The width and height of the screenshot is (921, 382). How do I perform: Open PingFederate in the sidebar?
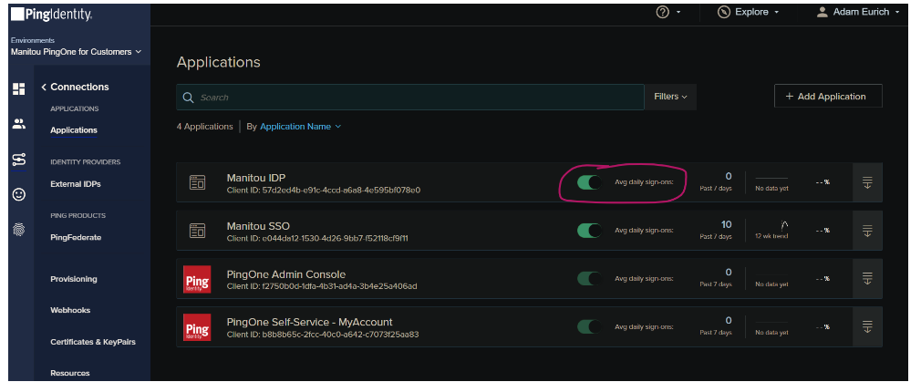pyautogui.click(x=76, y=237)
